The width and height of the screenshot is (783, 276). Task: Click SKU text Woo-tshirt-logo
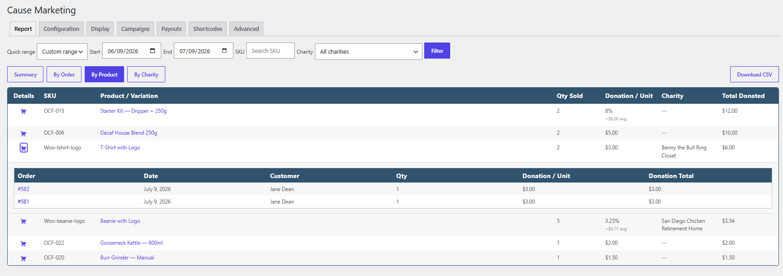point(62,148)
